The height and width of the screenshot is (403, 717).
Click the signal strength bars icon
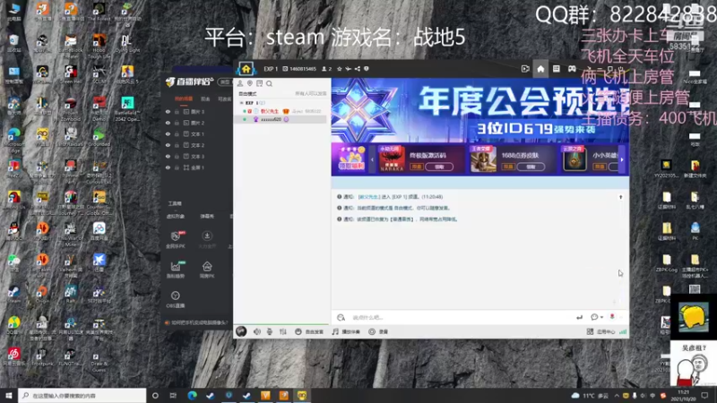click(623, 331)
